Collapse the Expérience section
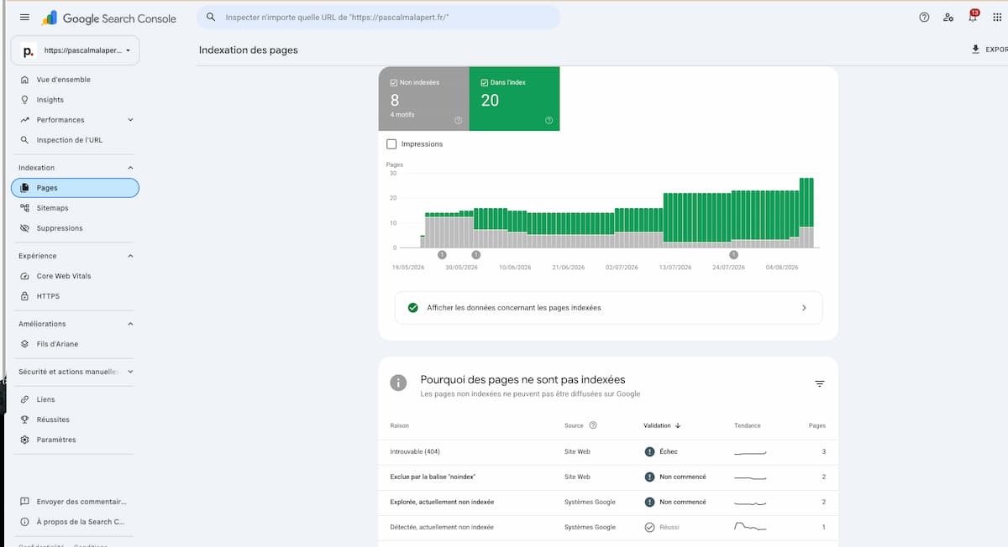Image resolution: width=1008 pixels, height=547 pixels. tap(130, 256)
